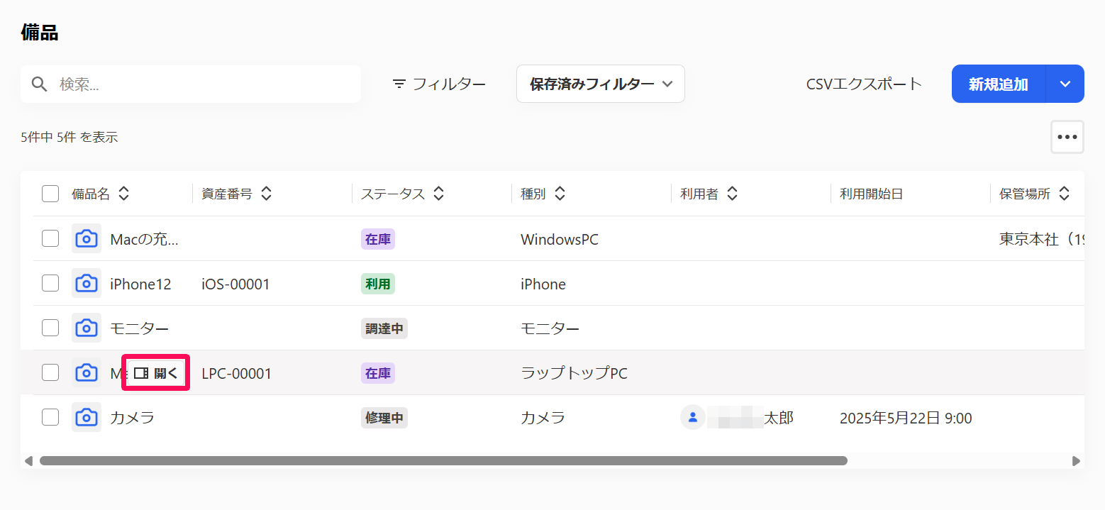The height and width of the screenshot is (510, 1105).
Task: Click camera icon in モニター row
Action: pyautogui.click(x=87, y=328)
